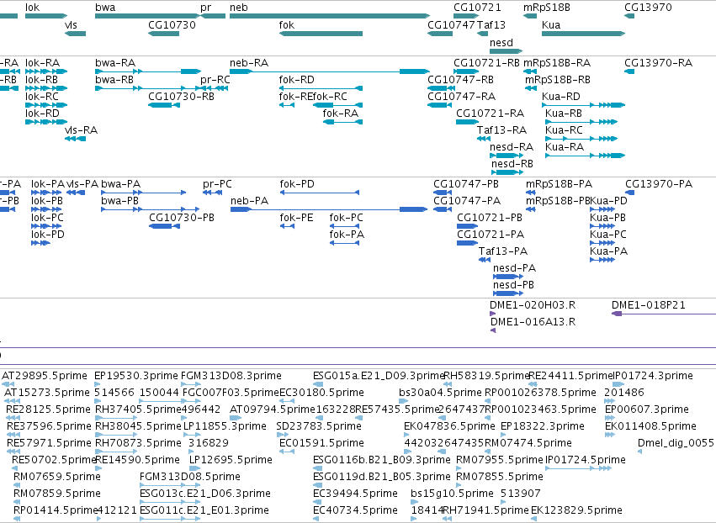Viewport: 716px width, 523px height.
Task: Open the "mRpS18B-PA" protein label
Action: click(560, 184)
